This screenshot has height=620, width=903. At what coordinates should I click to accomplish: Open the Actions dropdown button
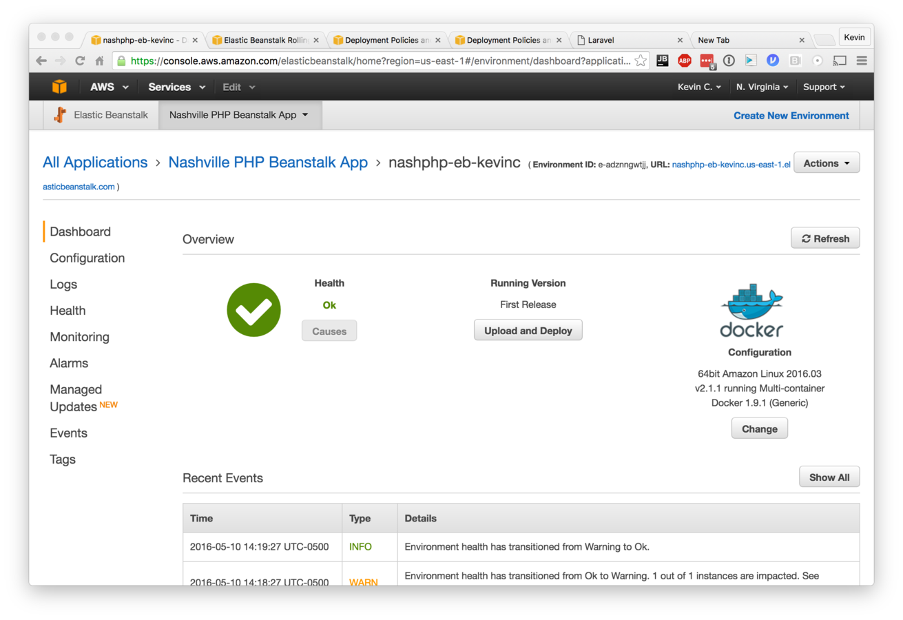(827, 163)
